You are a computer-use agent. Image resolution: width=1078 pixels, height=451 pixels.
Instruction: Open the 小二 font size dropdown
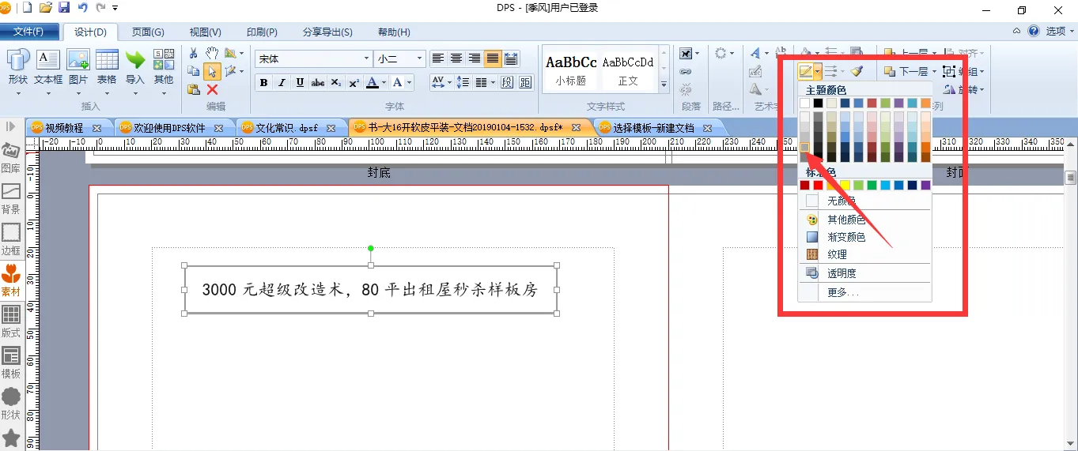coord(420,58)
